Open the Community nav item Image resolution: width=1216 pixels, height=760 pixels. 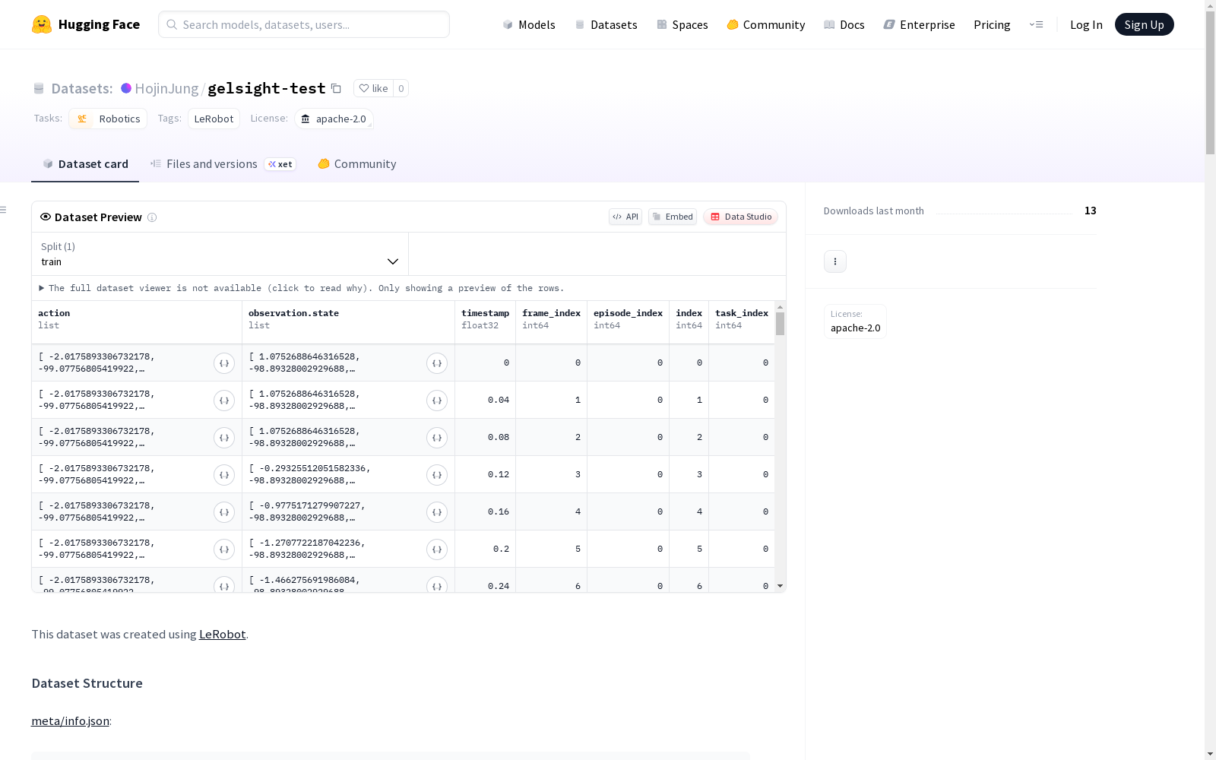click(x=766, y=24)
